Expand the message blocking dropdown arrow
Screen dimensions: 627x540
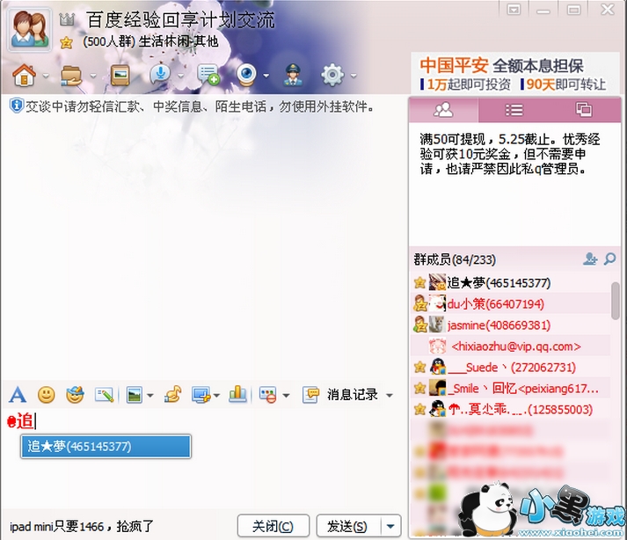click(x=286, y=396)
